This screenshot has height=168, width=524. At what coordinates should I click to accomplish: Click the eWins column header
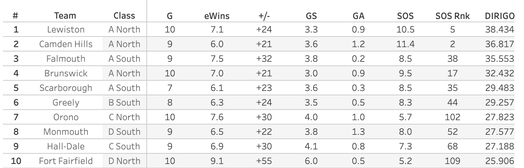point(217,16)
